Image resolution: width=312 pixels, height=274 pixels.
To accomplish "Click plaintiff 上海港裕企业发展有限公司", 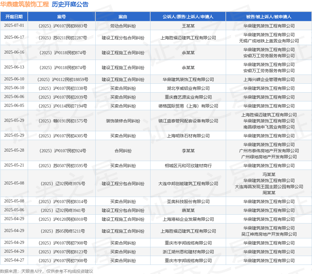I will coord(188,219).
